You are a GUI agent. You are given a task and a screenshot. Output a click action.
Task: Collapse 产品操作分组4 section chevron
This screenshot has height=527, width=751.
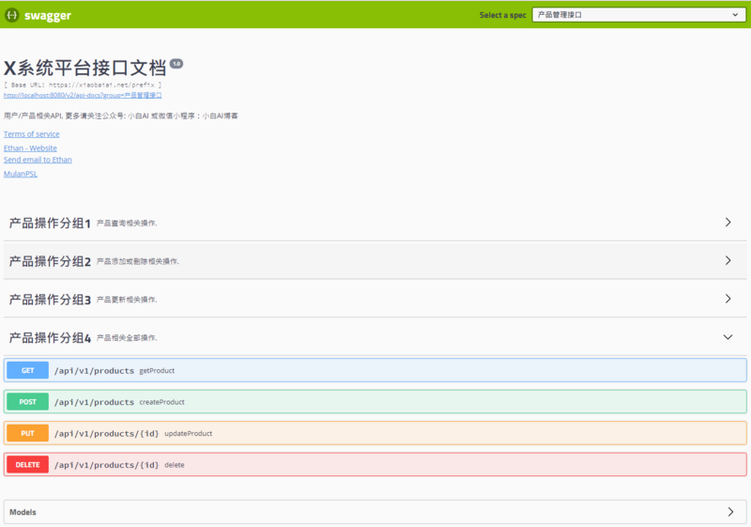coord(728,337)
